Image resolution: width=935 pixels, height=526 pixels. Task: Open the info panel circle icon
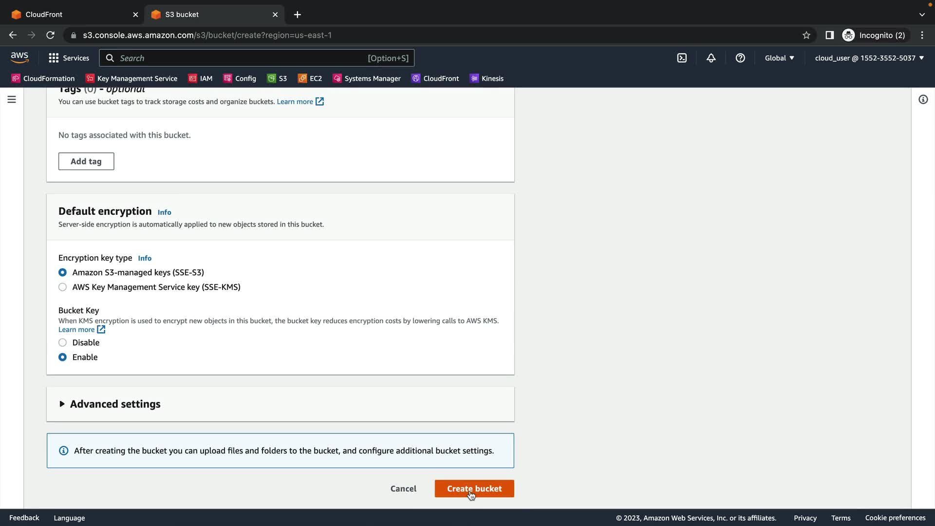(923, 99)
